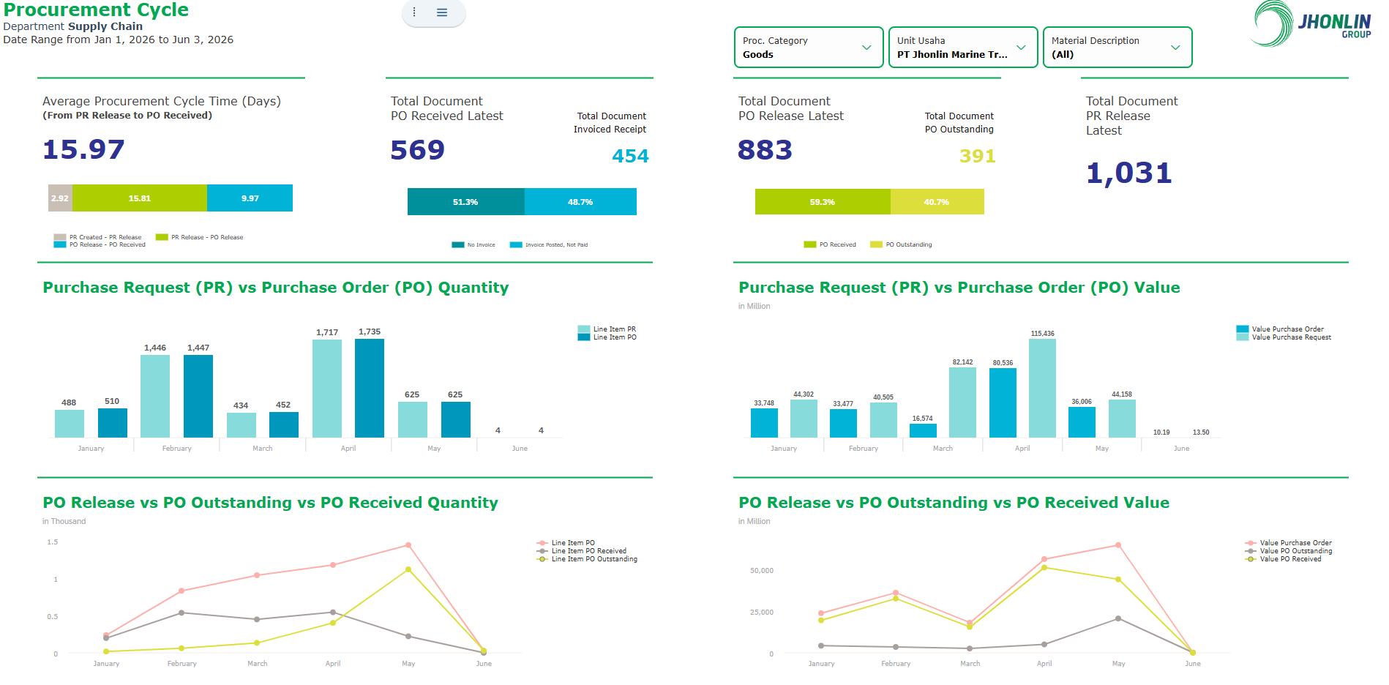Open the Material Description dropdown

(x=1117, y=48)
